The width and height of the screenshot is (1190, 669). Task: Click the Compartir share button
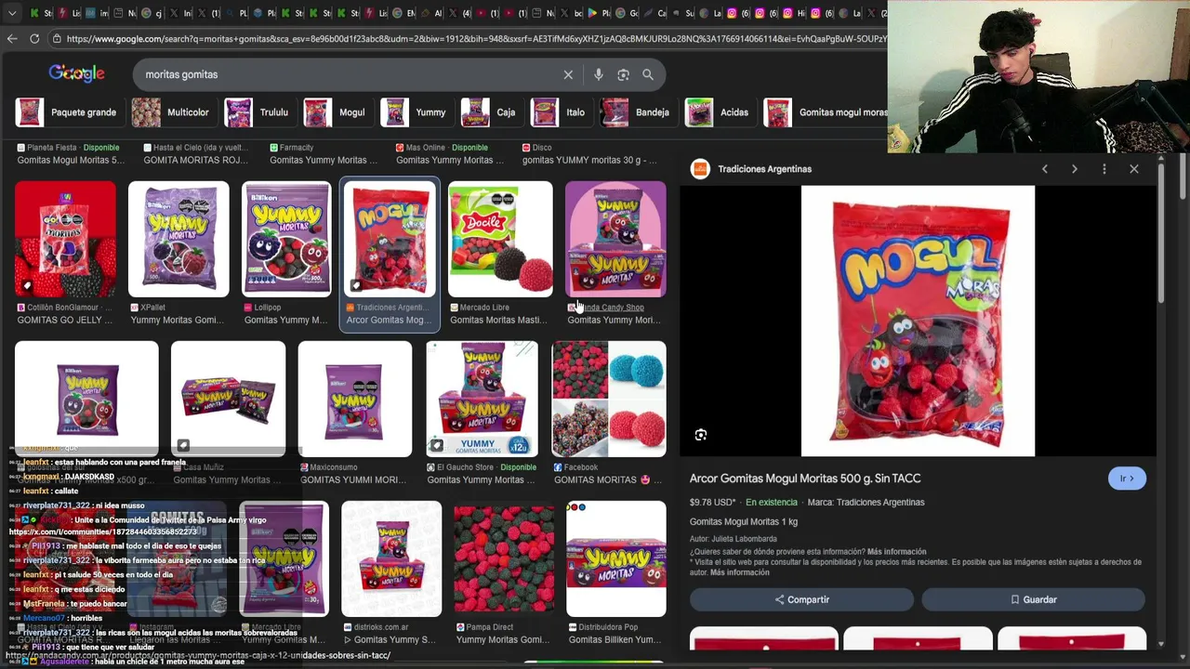[801, 599]
